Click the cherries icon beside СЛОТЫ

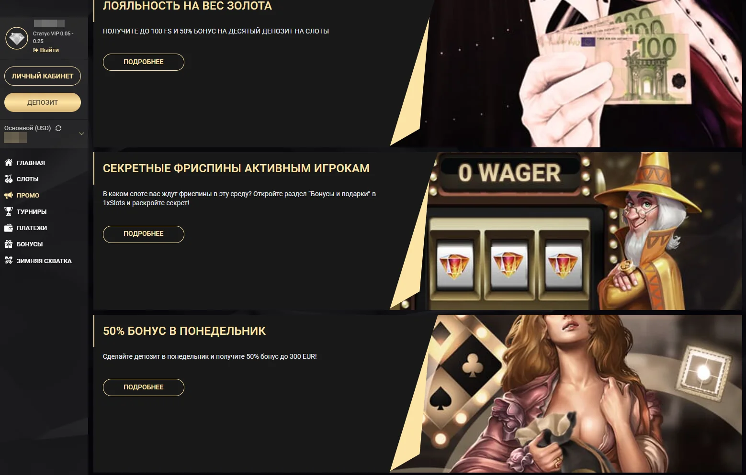[x=9, y=179]
